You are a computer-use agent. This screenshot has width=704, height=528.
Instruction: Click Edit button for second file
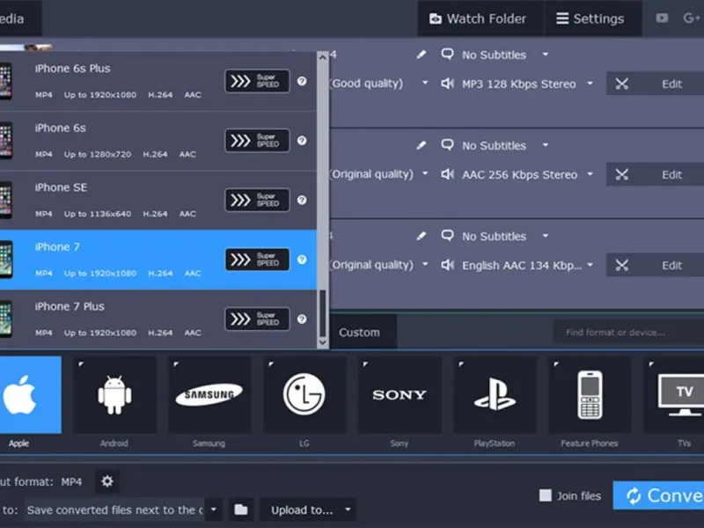(x=655, y=174)
